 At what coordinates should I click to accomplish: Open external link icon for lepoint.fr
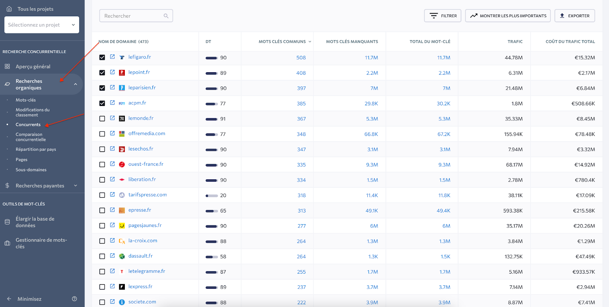pyautogui.click(x=112, y=72)
